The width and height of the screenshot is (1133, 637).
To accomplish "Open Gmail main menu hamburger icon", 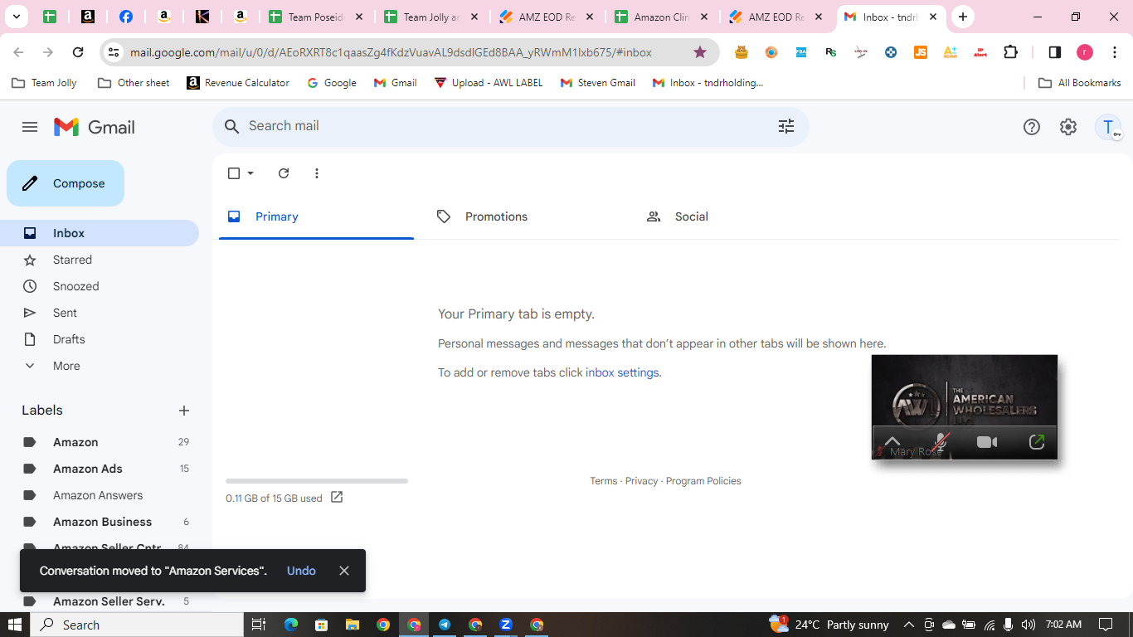I will pos(30,127).
